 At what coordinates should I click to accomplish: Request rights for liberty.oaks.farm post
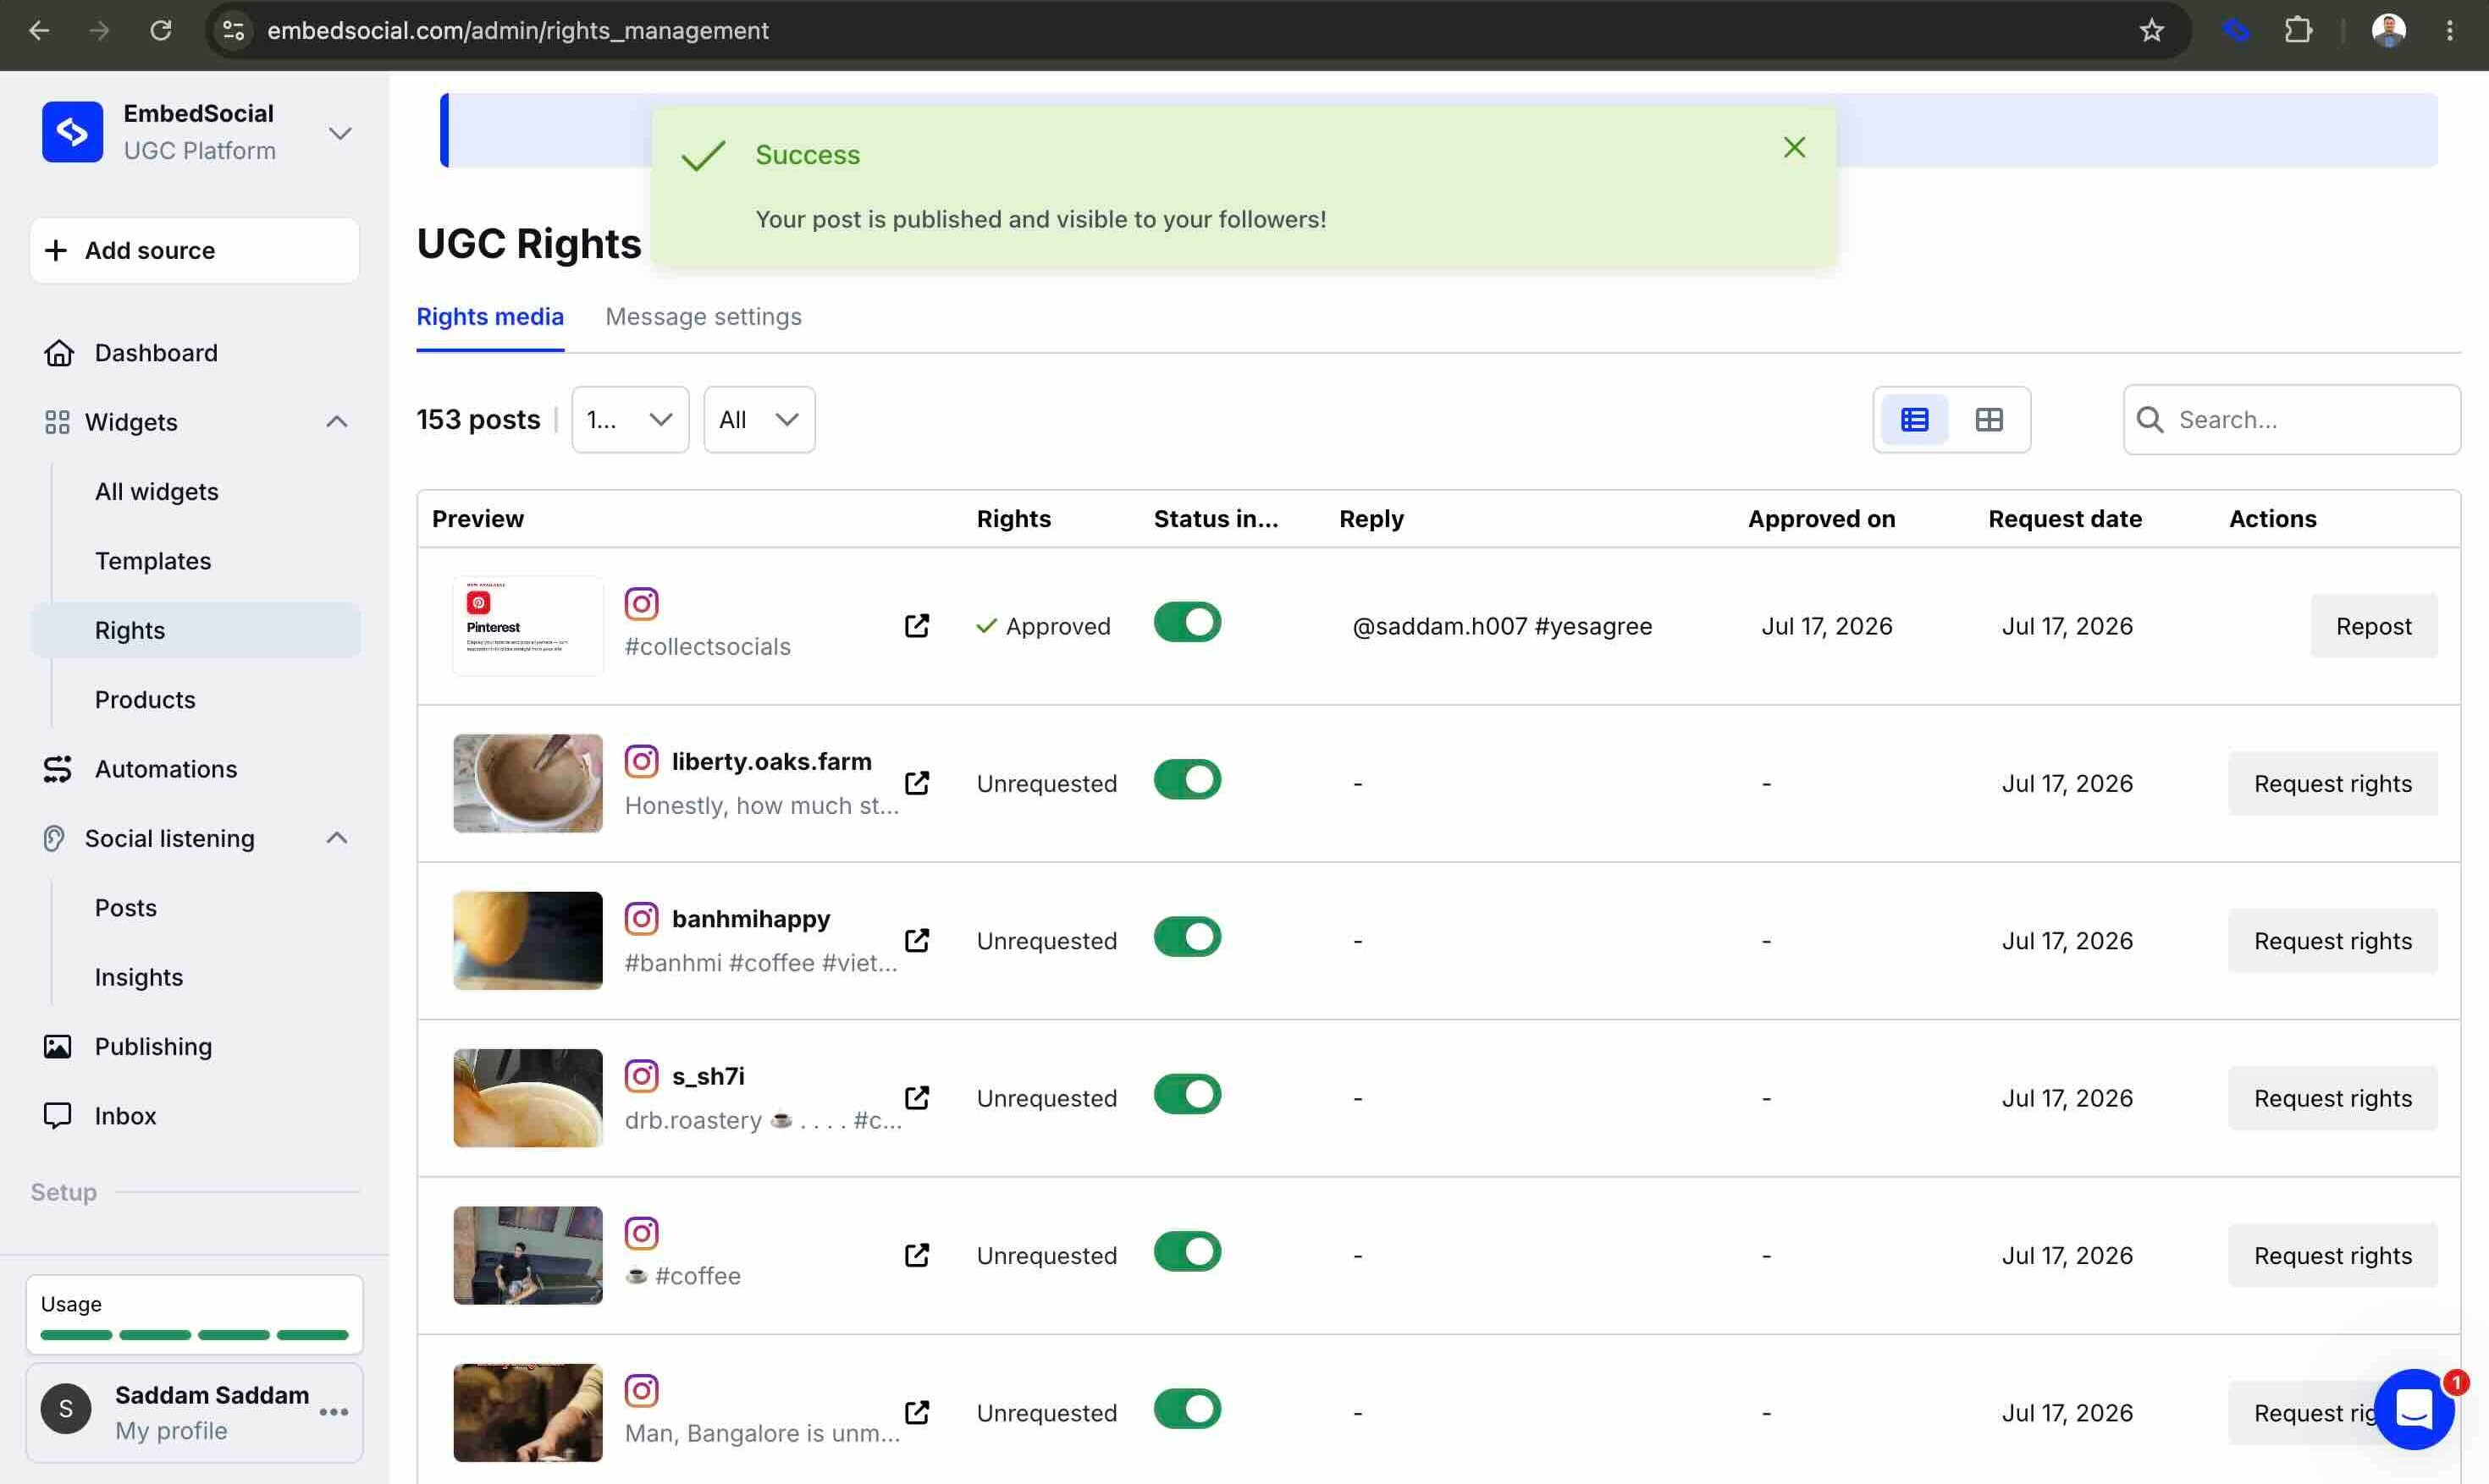point(2332,783)
